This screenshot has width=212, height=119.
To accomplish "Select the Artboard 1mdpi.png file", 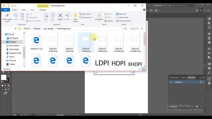I will coord(86,43).
